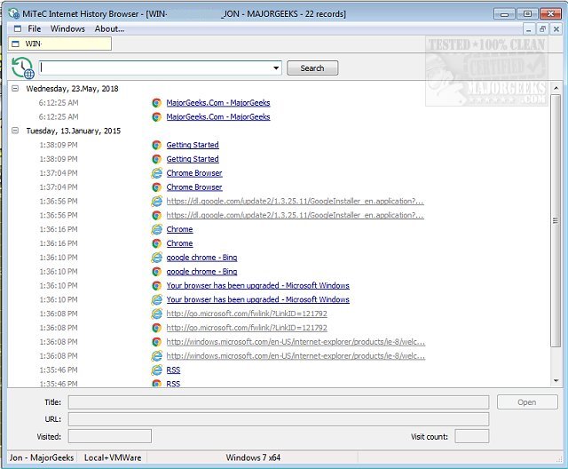Image resolution: width=568 pixels, height=469 pixels.
Task: Click the Chrome icon of the first MajorGeeks.Com entry
Action: (x=156, y=103)
